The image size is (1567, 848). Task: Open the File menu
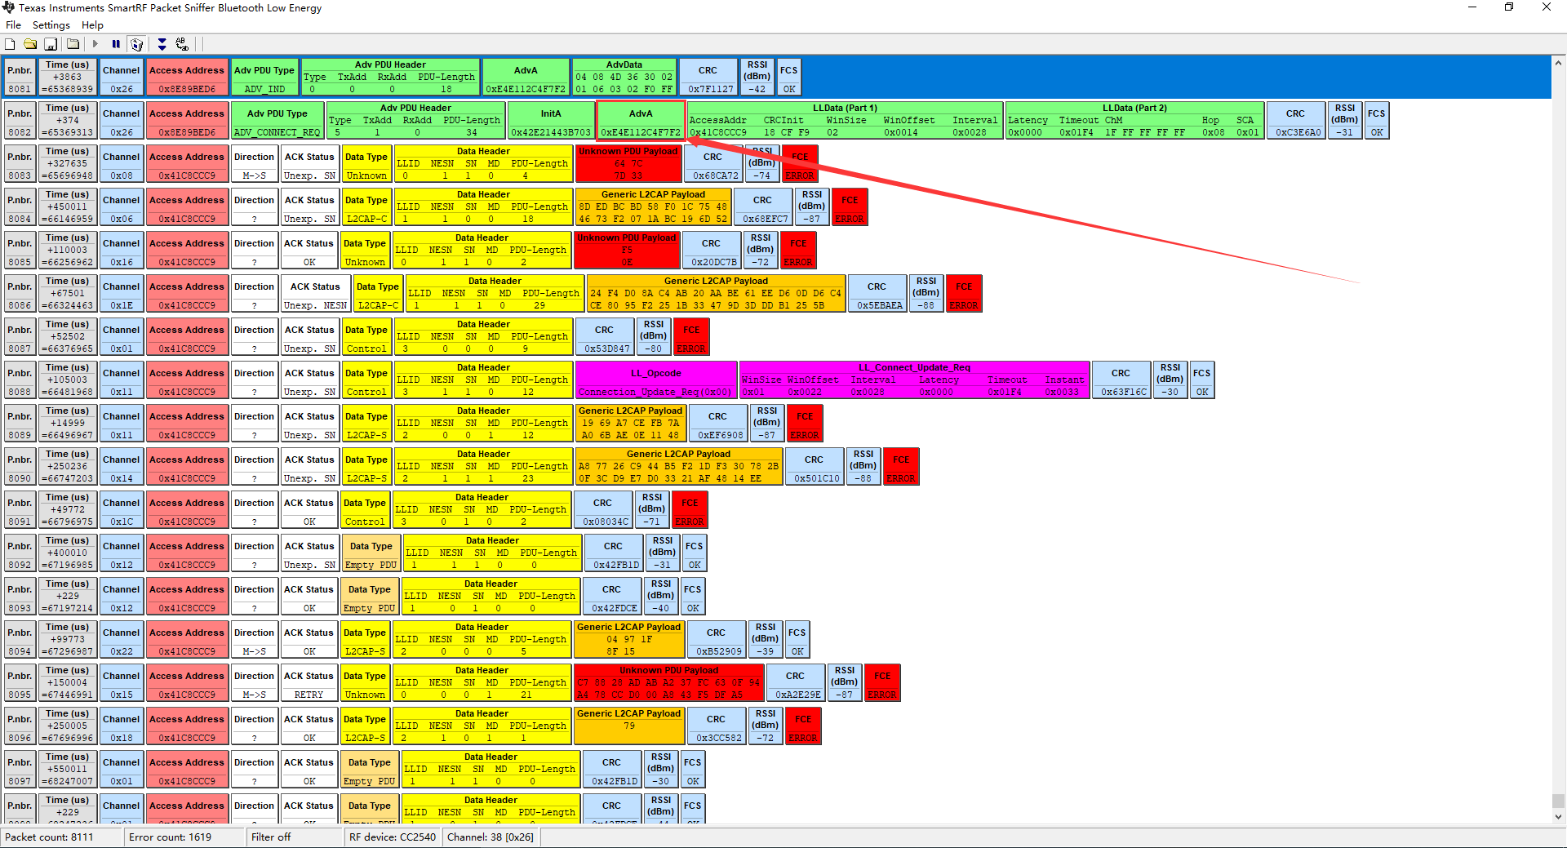tap(13, 25)
